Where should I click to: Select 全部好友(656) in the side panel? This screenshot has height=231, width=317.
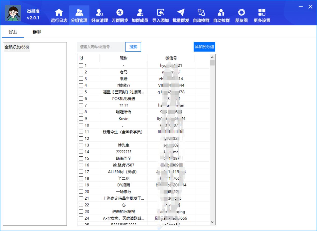point(17,47)
